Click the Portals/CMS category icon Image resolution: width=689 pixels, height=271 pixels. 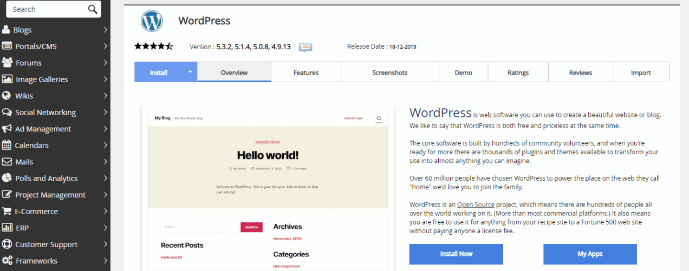coord(6,46)
